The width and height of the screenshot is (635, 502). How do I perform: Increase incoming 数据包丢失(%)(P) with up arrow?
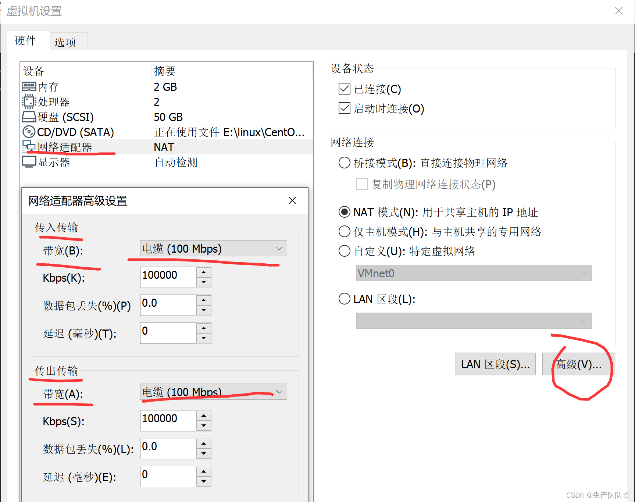[x=204, y=300]
